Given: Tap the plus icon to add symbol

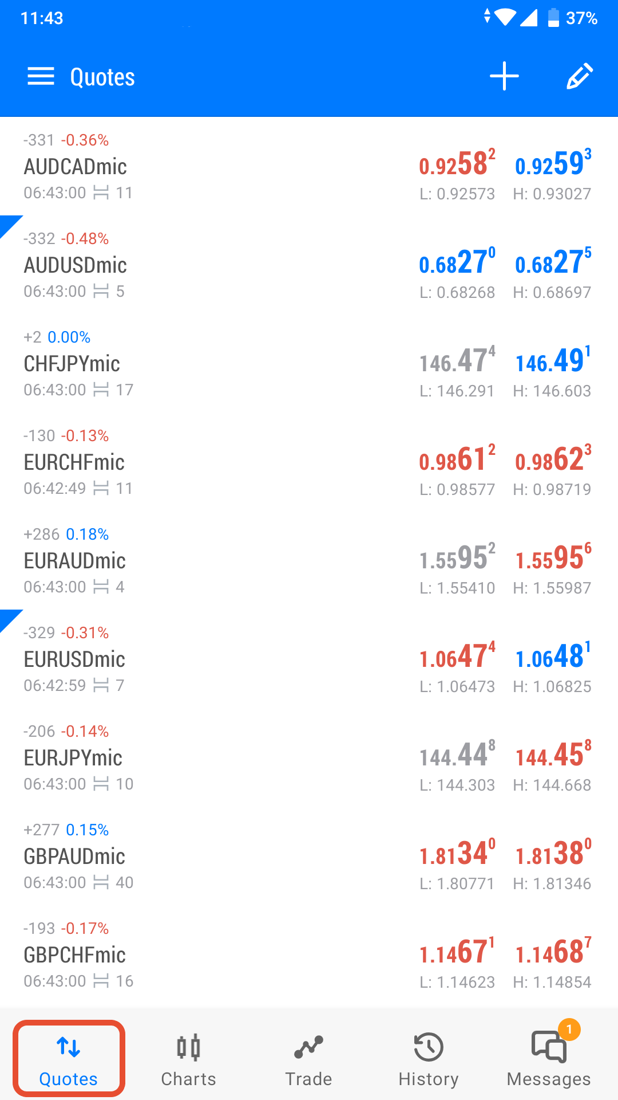Looking at the screenshot, I should (x=504, y=76).
